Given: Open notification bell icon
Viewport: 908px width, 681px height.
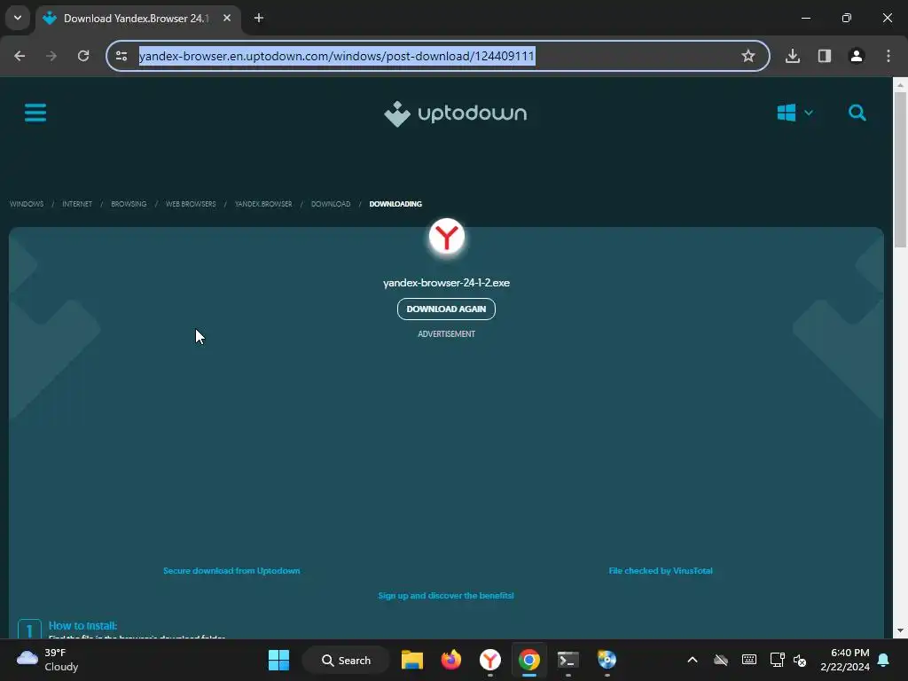Looking at the screenshot, I should click(884, 660).
